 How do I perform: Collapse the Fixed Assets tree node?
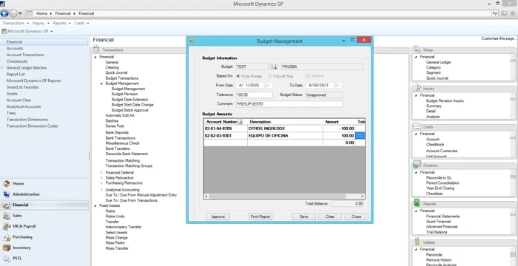click(x=95, y=205)
